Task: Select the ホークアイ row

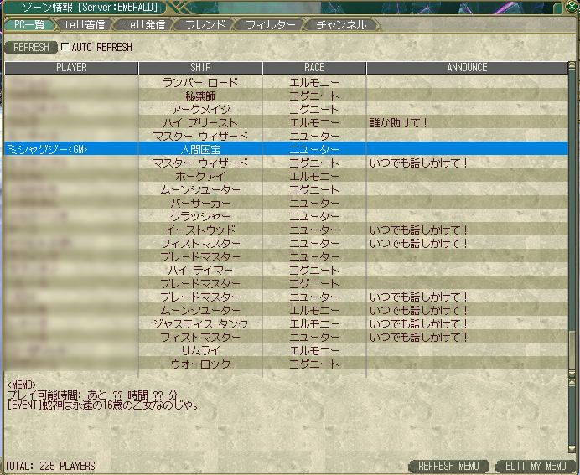Action: click(x=287, y=176)
